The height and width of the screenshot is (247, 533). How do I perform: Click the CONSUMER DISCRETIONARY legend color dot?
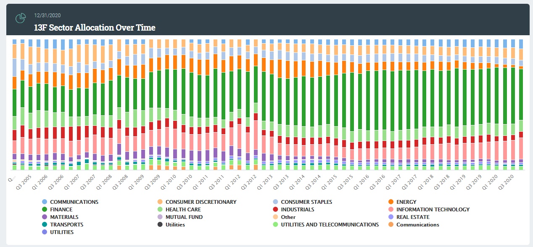tap(160, 202)
